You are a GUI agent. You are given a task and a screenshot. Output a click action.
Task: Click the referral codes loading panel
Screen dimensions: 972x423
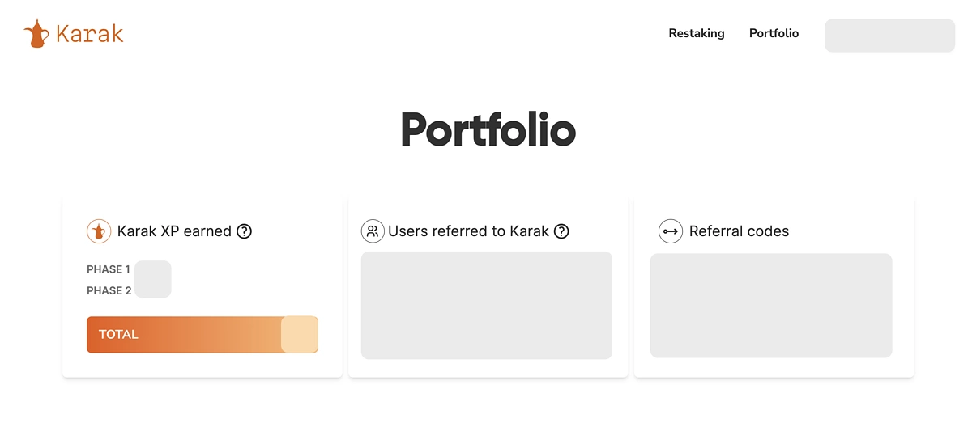(x=771, y=306)
